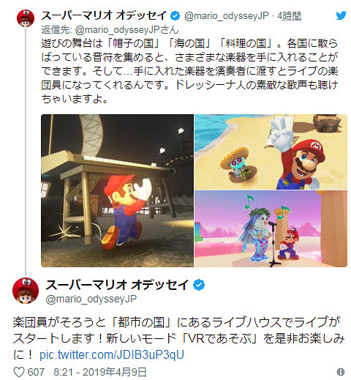Click verified badge beside lower account name
This screenshot has height=380, width=351.
tap(199, 285)
